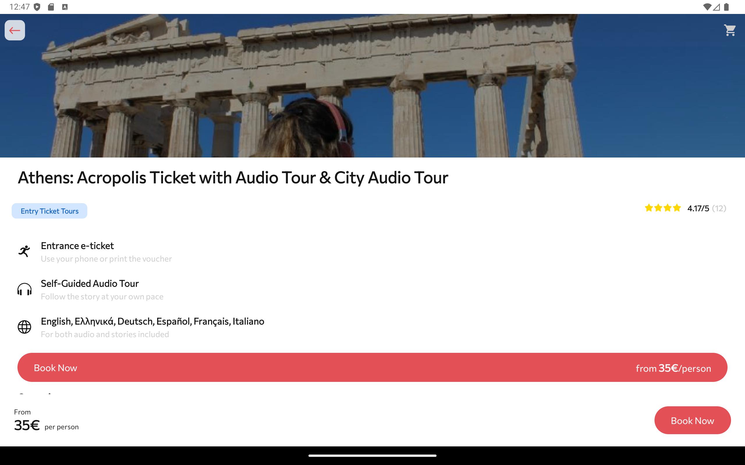Screen dimensions: 745x465
Task: Tap the running person e-ticket icon
Action: (x=24, y=251)
